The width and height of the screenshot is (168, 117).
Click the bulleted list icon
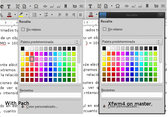click(x=35, y=15)
